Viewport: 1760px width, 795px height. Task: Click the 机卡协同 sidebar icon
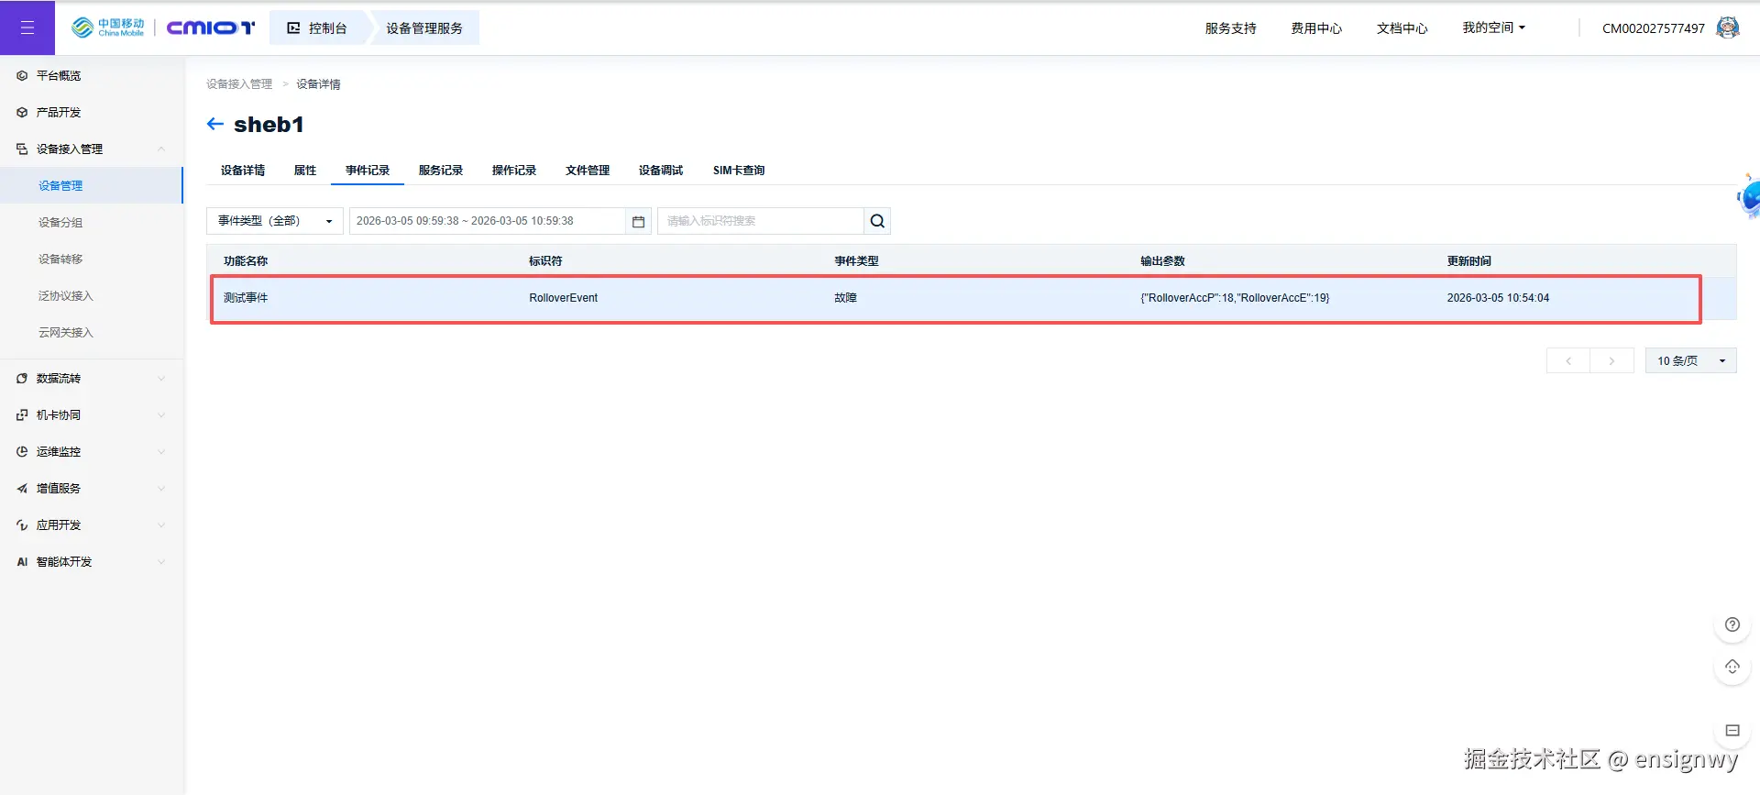[x=22, y=414]
